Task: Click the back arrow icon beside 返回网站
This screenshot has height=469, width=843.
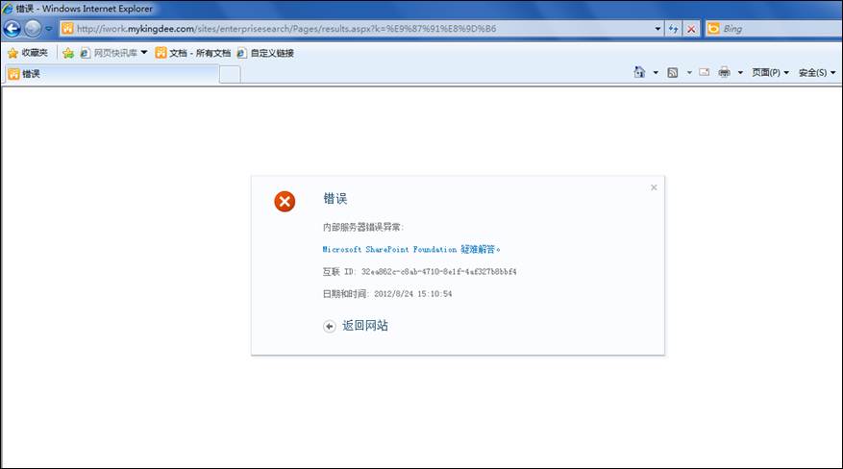Action: pos(329,326)
